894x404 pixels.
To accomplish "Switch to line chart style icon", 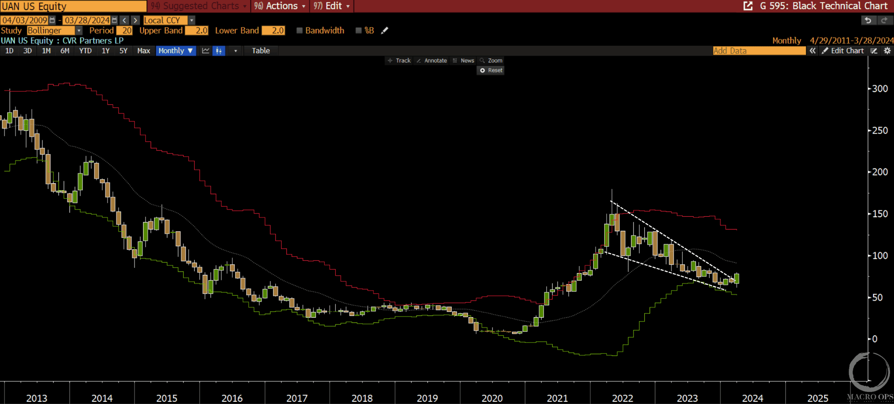I will click(206, 51).
